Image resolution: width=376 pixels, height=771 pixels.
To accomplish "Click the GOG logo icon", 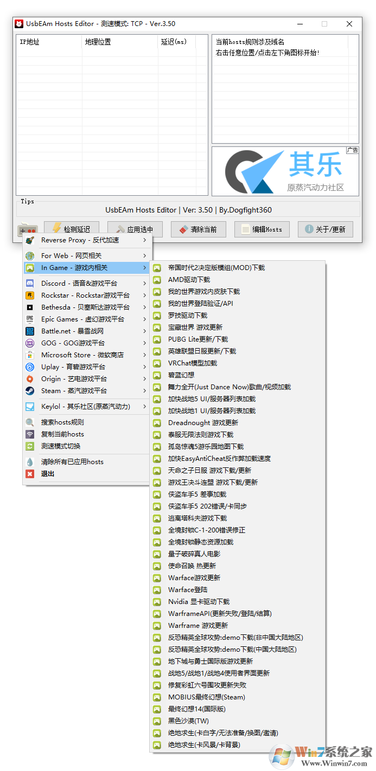I will 30,343.
